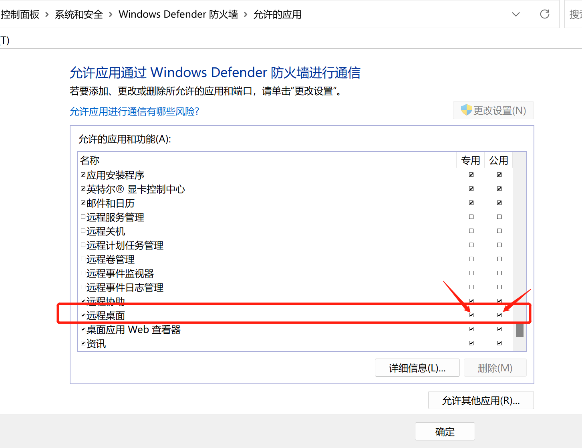This screenshot has height=448, width=582.
Task: Navigate to 系统和安全 in the breadcrumb
Action: click(79, 14)
